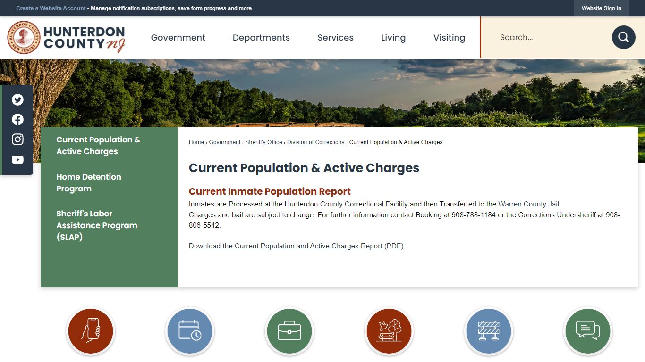
Task: Click Create a Website Account link
Action: pyautogui.click(x=51, y=8)
